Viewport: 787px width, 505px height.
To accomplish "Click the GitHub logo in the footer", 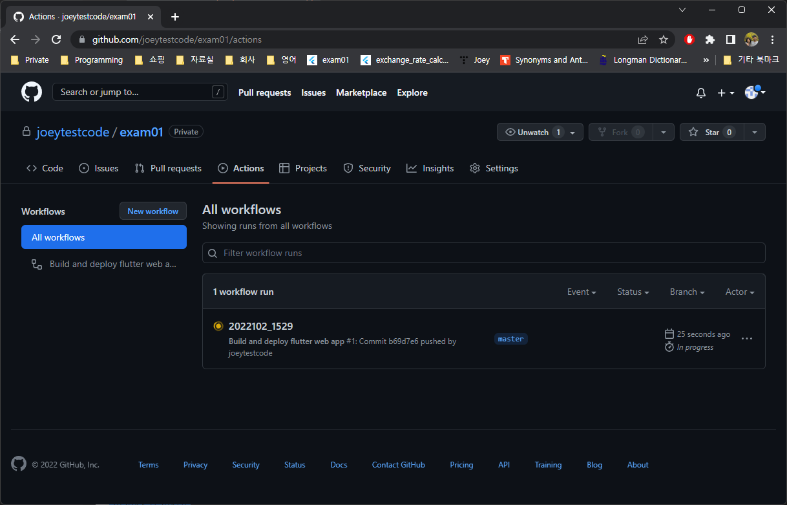I will coord(19,464).
